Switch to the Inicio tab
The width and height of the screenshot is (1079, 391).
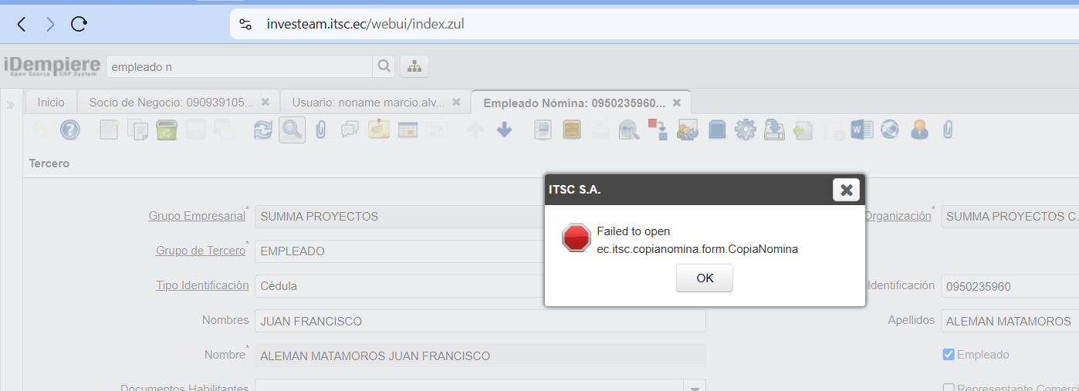pos(51,102)
